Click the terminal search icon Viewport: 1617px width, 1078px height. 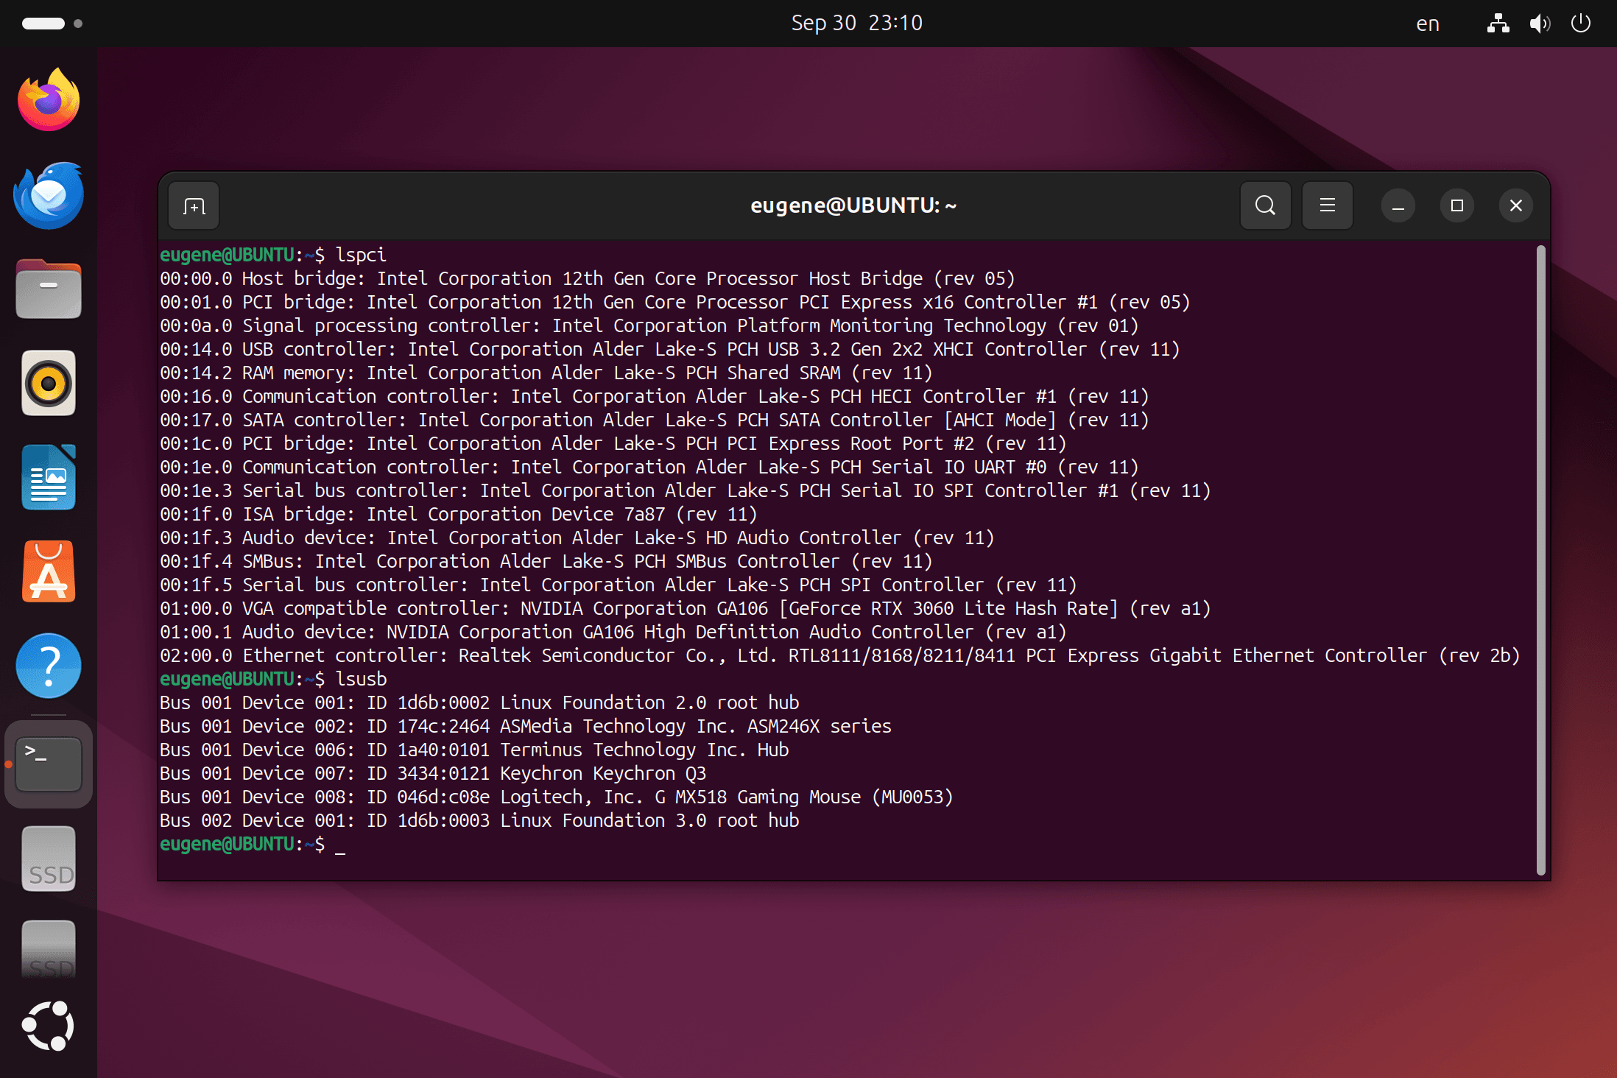pos(1265,205)
